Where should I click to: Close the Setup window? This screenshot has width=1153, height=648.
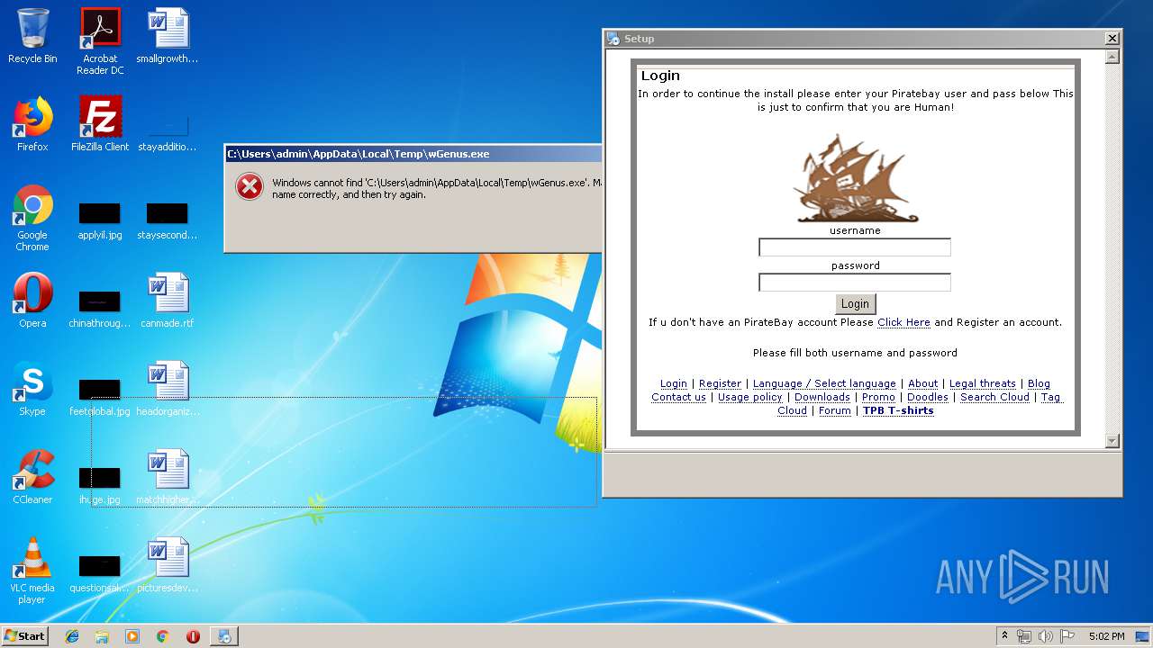(x=1112, y=39)
